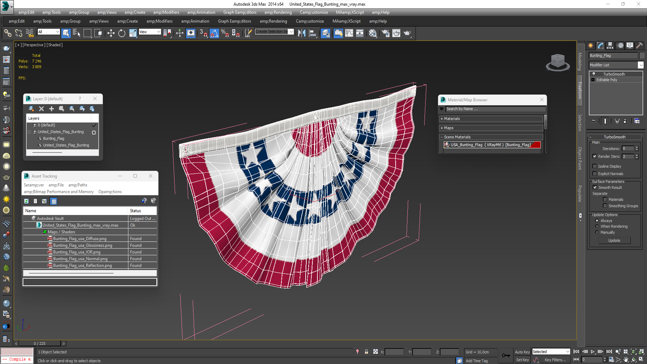
Task: Open the Material Editor icon
Action: [372, 33]
